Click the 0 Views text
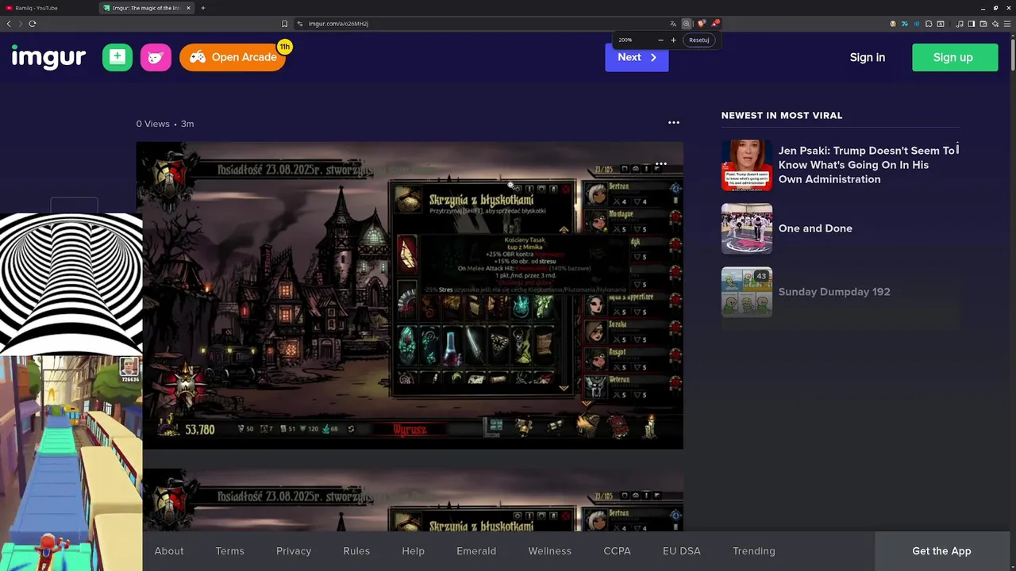 (x=152, y=124)
